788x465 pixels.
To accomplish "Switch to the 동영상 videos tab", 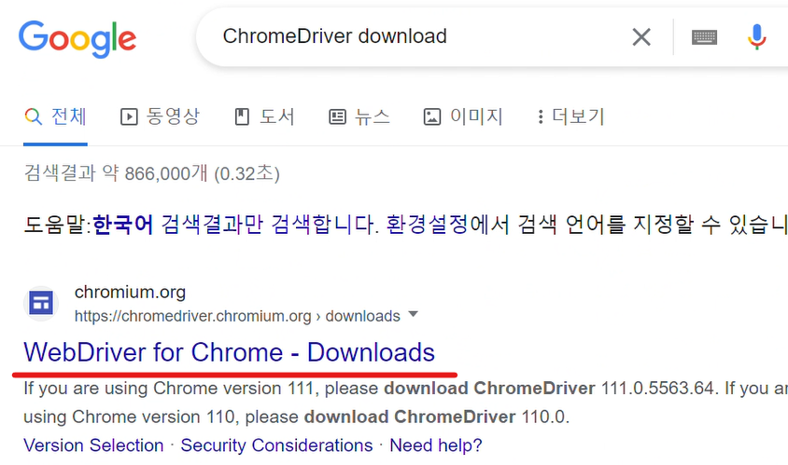I will point(160,116).
